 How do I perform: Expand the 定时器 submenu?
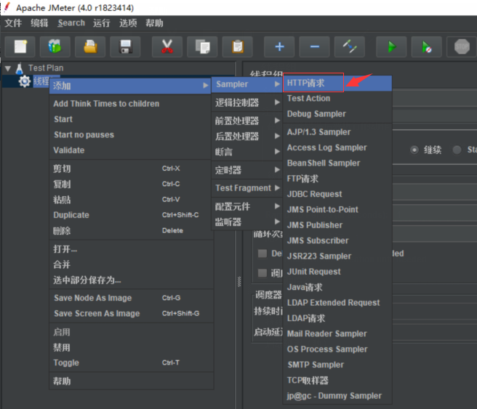pos(247,170)
